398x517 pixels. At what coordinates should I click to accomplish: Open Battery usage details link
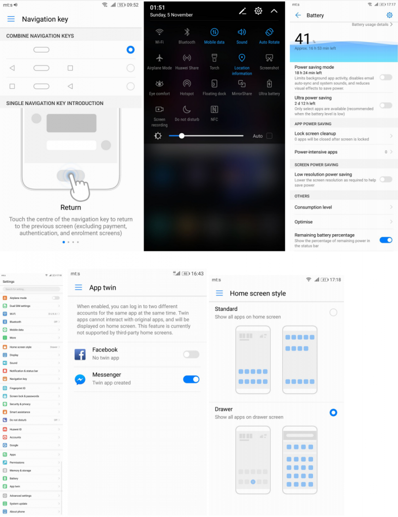point(372,24)
